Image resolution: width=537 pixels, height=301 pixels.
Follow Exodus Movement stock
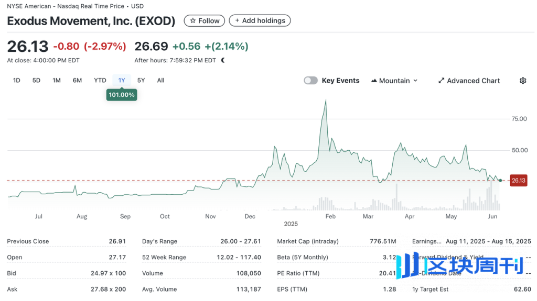coord(205,21)
